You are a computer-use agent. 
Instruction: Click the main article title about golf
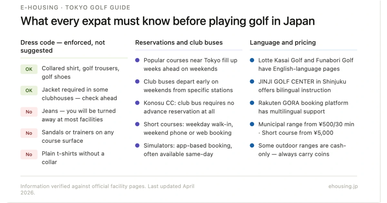168,21
